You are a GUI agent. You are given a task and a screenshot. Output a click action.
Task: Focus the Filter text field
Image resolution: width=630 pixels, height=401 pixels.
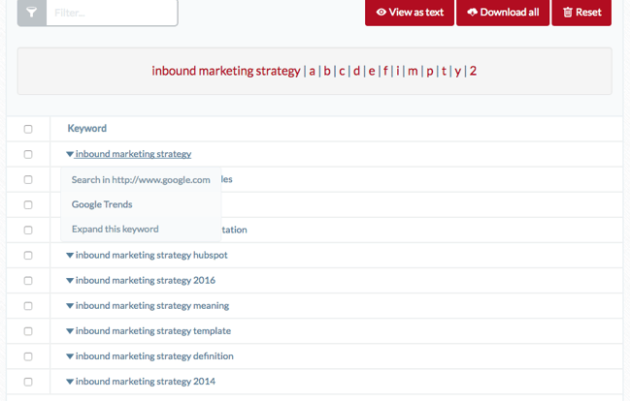click(x=112, y=13)
